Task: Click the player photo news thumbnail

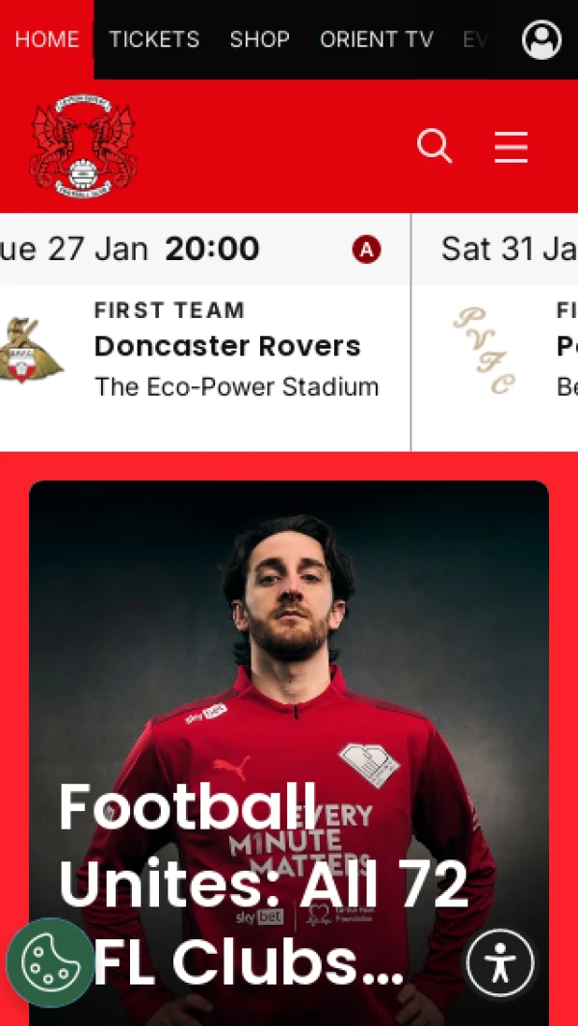Action: tap(289, 753)
